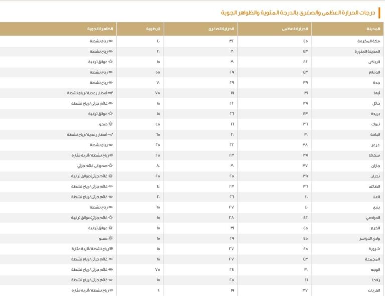Click the المدينة column header

click(x=373, y=29)
